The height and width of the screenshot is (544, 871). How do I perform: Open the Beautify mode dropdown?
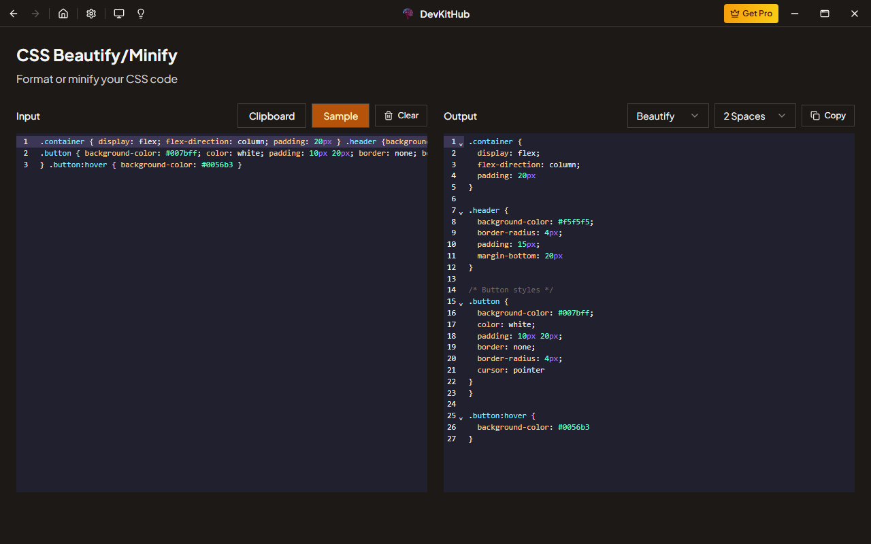tap(668, 116)
